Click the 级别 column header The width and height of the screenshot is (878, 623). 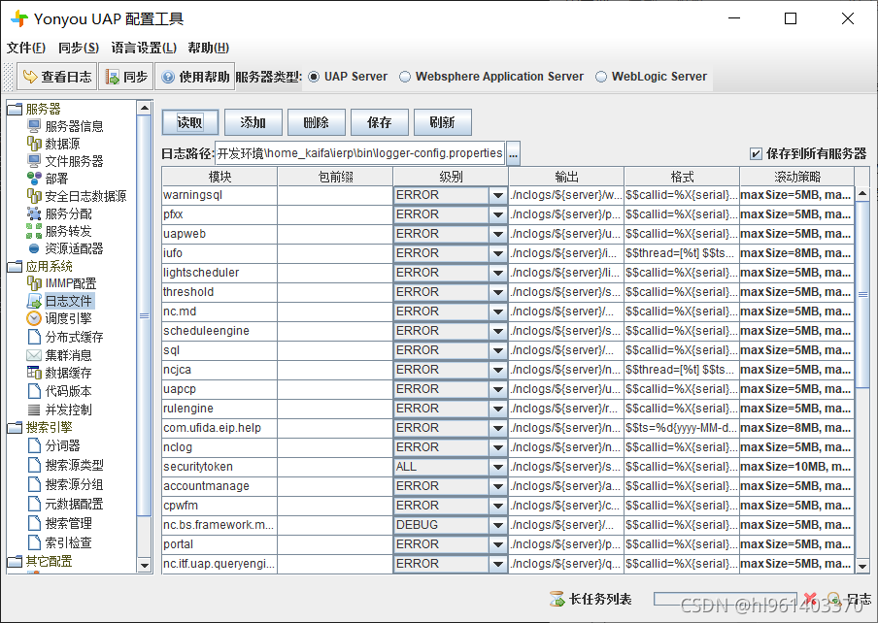[x=451, y=177]
